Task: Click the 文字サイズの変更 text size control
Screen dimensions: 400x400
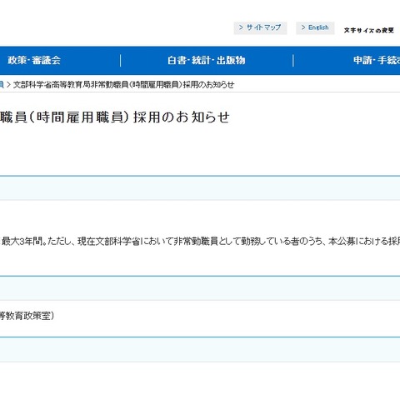Action: point(369,30)
